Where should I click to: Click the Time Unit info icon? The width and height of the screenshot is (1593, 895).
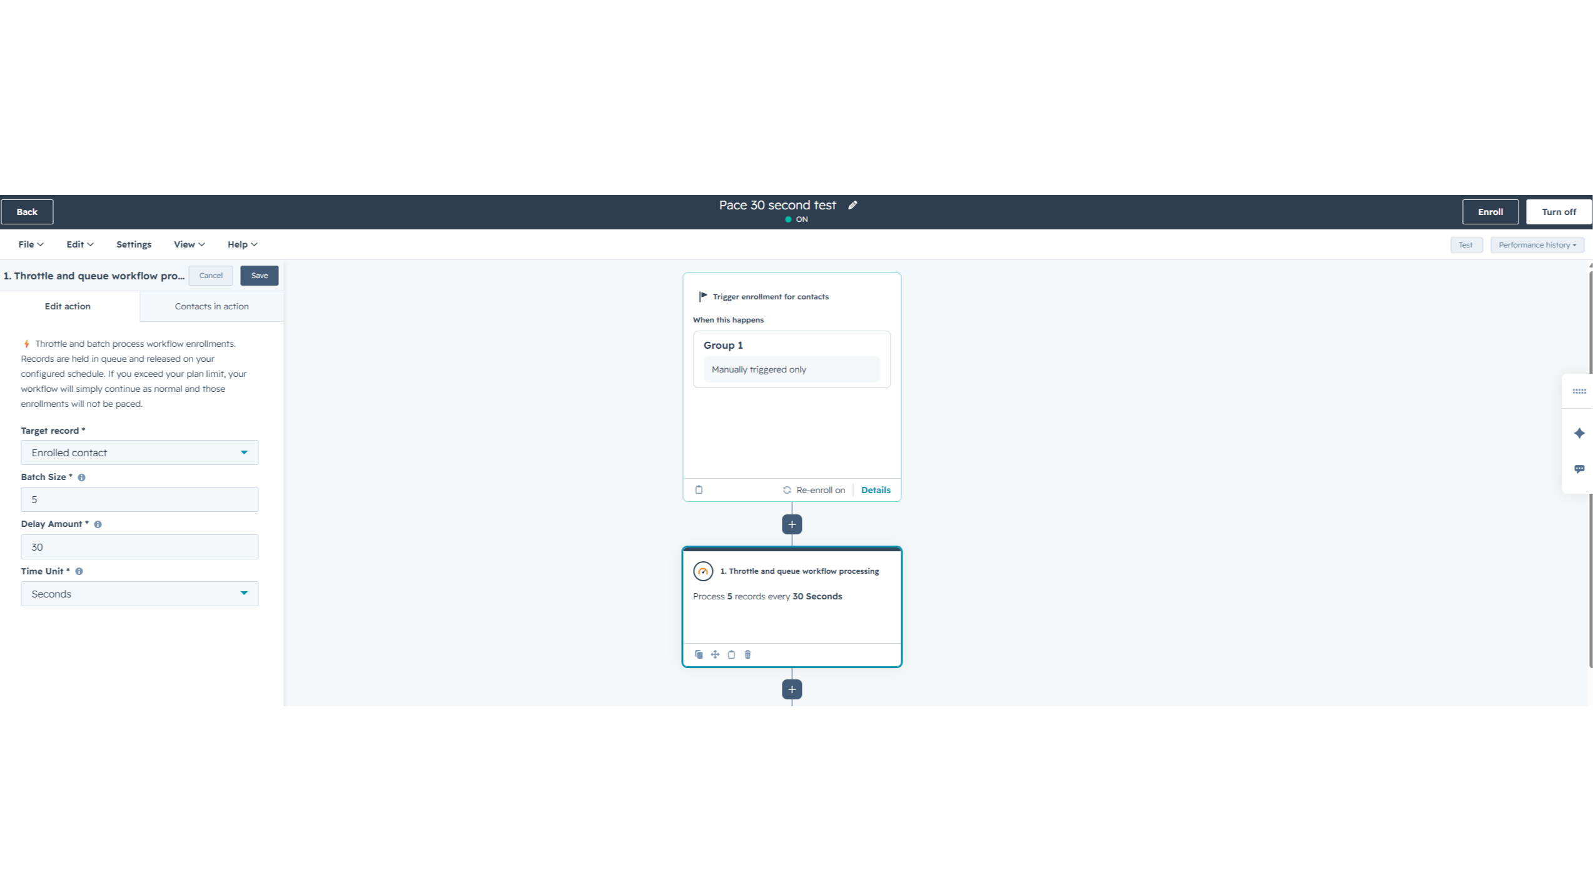tap(79, 571)
